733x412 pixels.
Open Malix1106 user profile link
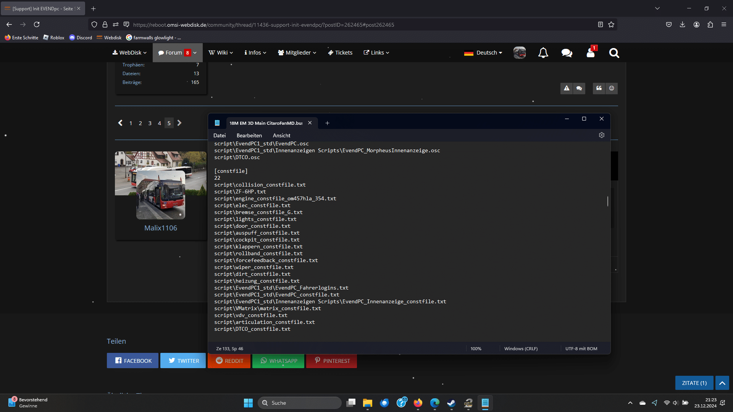tap(161, 228)
